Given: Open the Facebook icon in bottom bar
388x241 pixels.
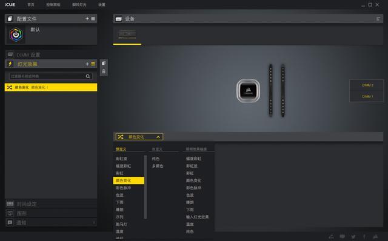Looking at the screenshot, I should pyautogui.click(x=364, y=237).
